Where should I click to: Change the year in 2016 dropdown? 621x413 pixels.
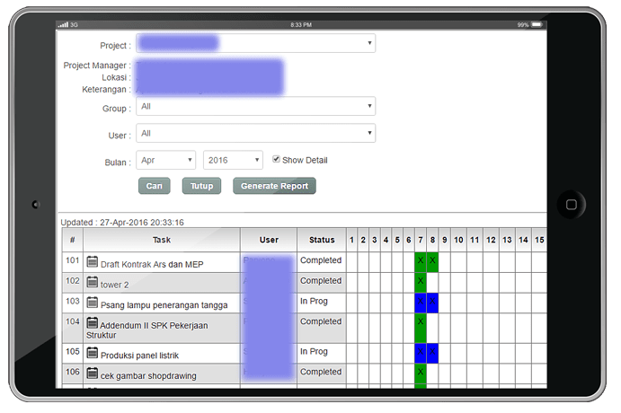233,160
